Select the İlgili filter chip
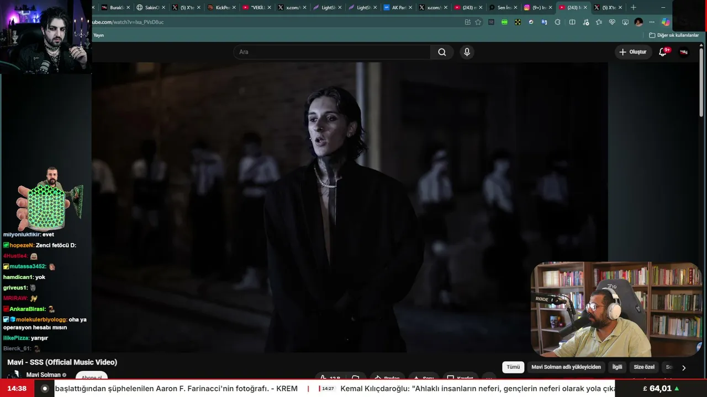707x397 pixels. tap(617, 367)
